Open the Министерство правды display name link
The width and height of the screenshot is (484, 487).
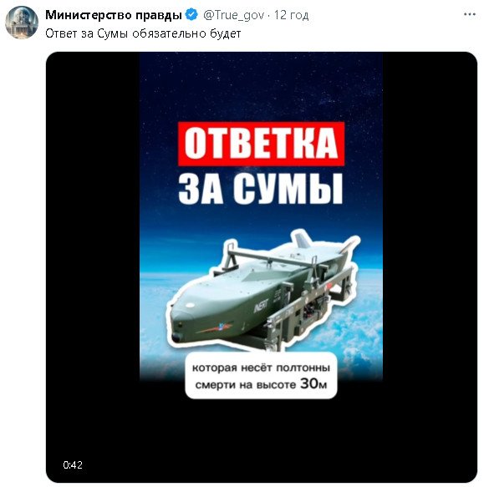pyautogui.click(x=113, y=15)
